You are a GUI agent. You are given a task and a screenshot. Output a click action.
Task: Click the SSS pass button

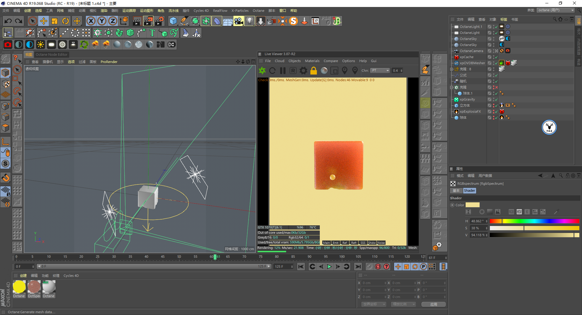coord(363,243)
